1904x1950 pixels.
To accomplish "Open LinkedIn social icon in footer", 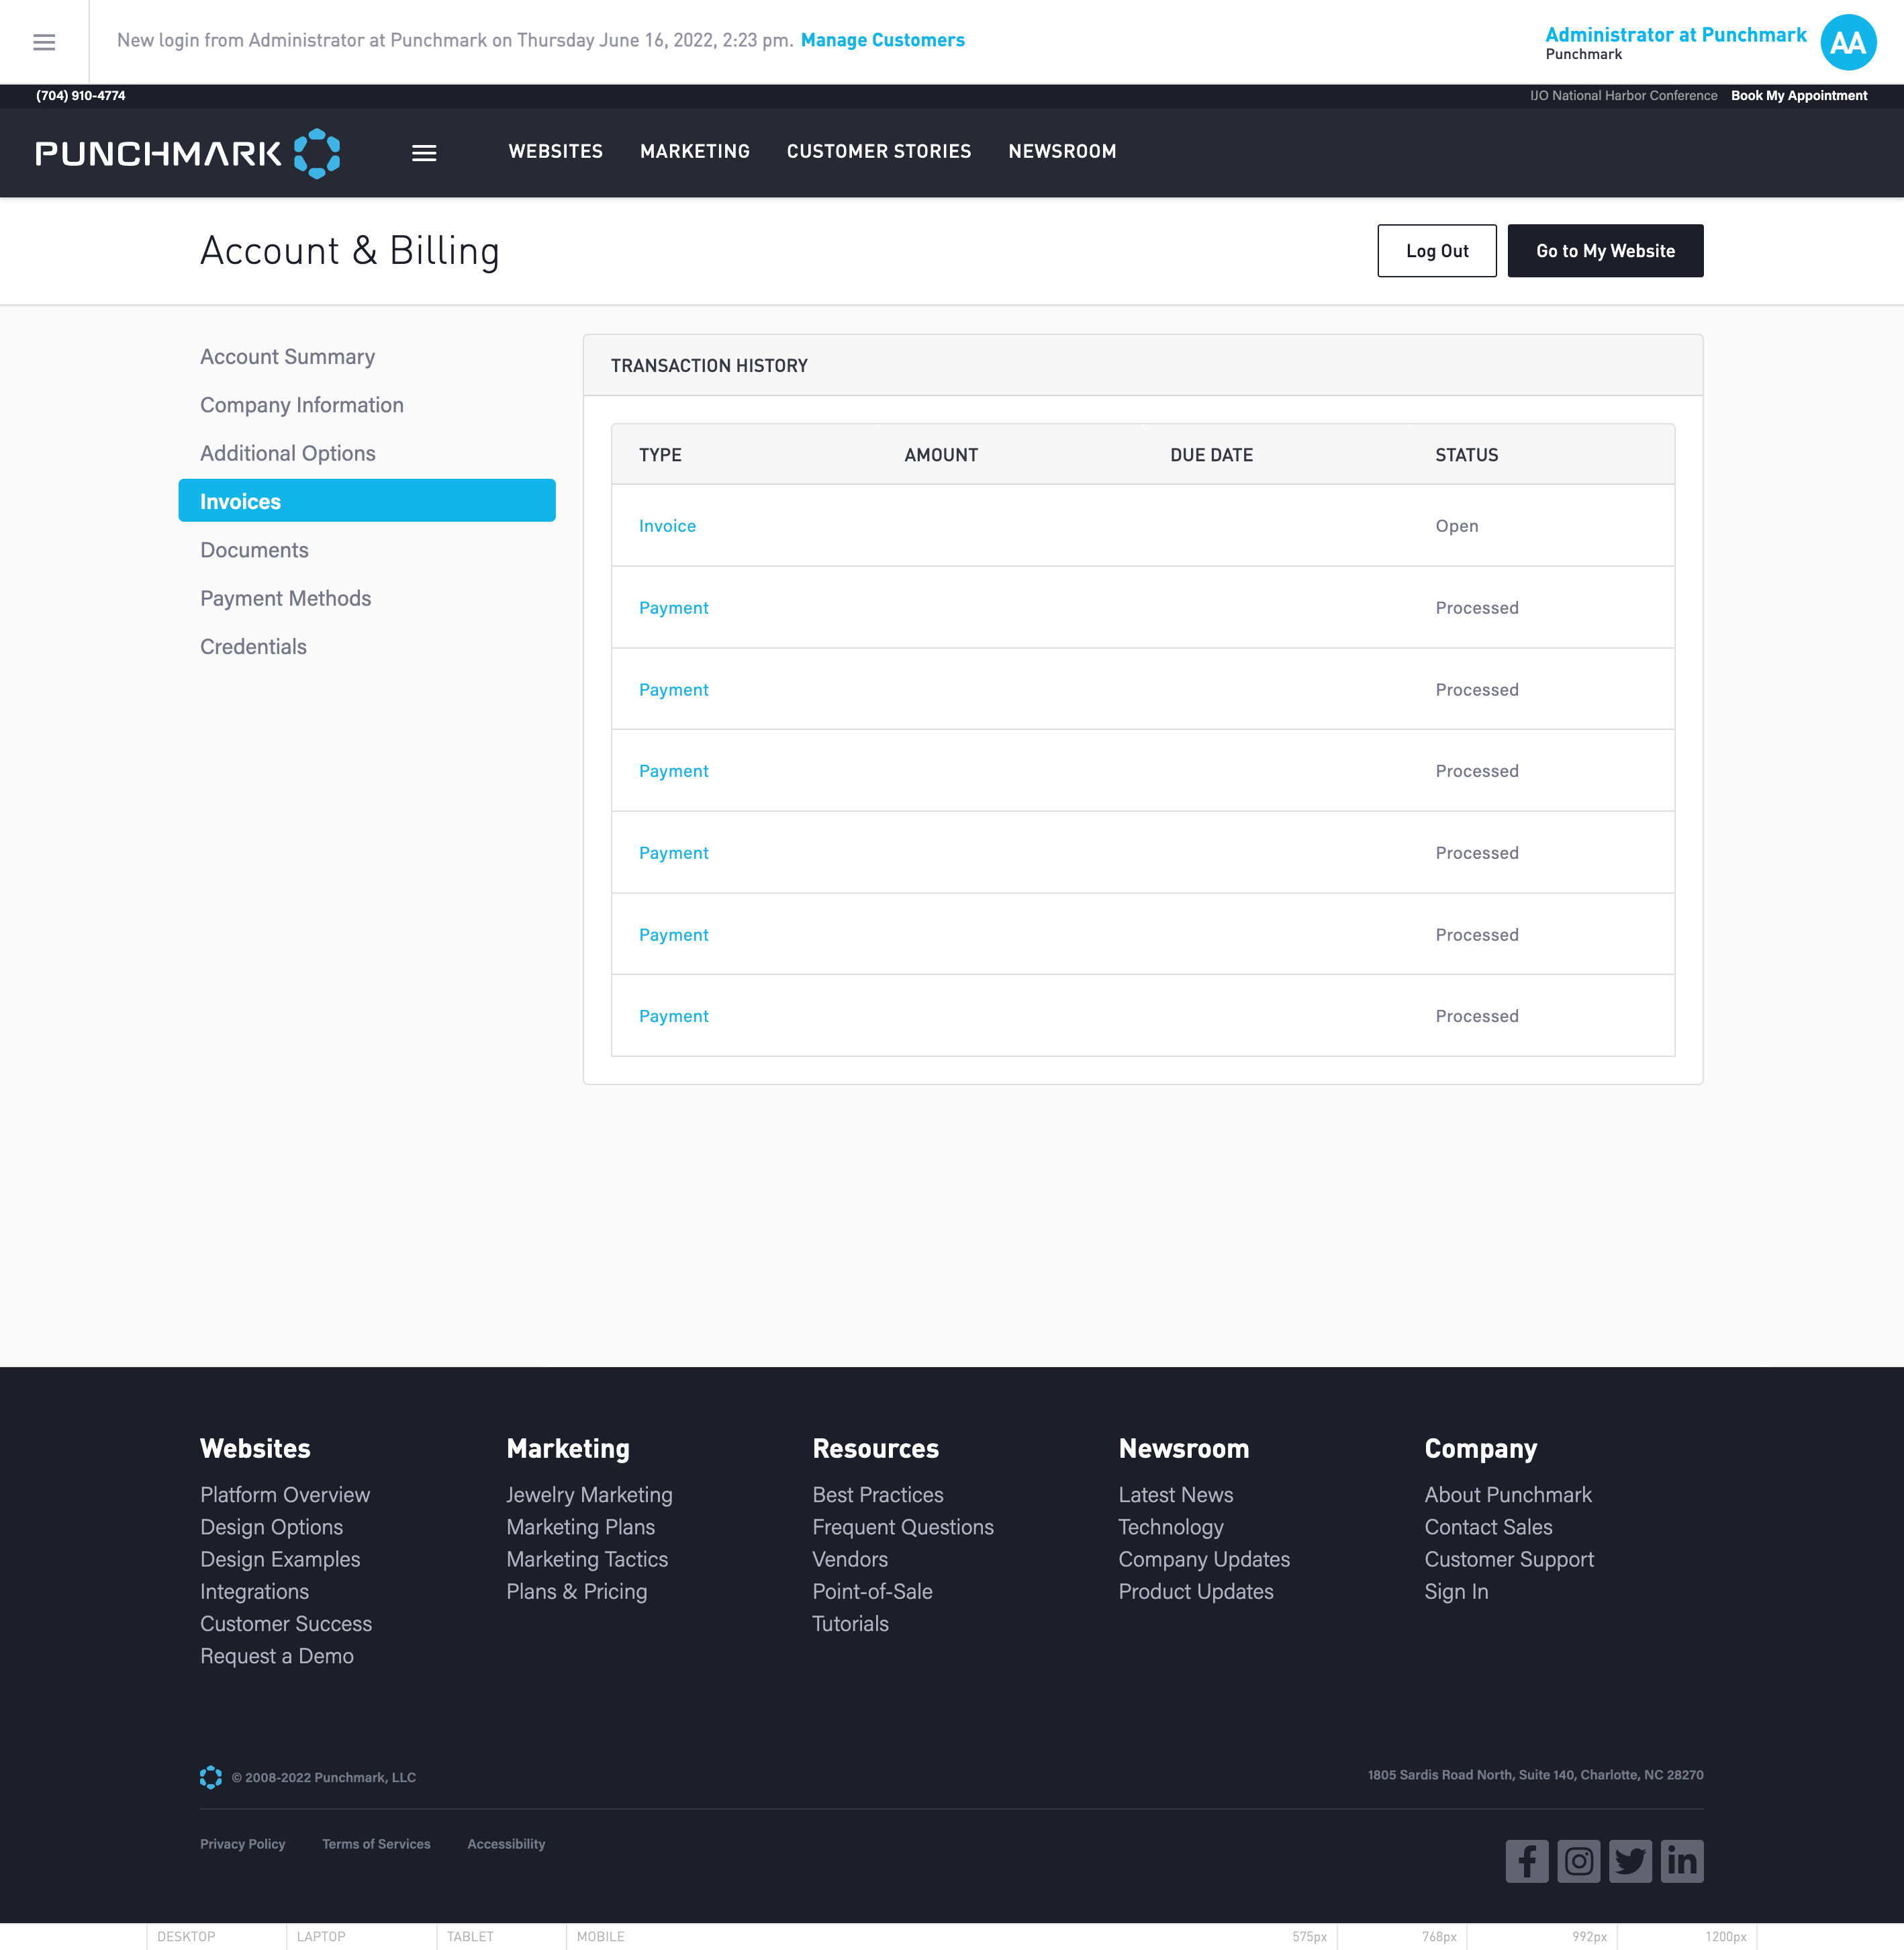I will (1682, 1861).
